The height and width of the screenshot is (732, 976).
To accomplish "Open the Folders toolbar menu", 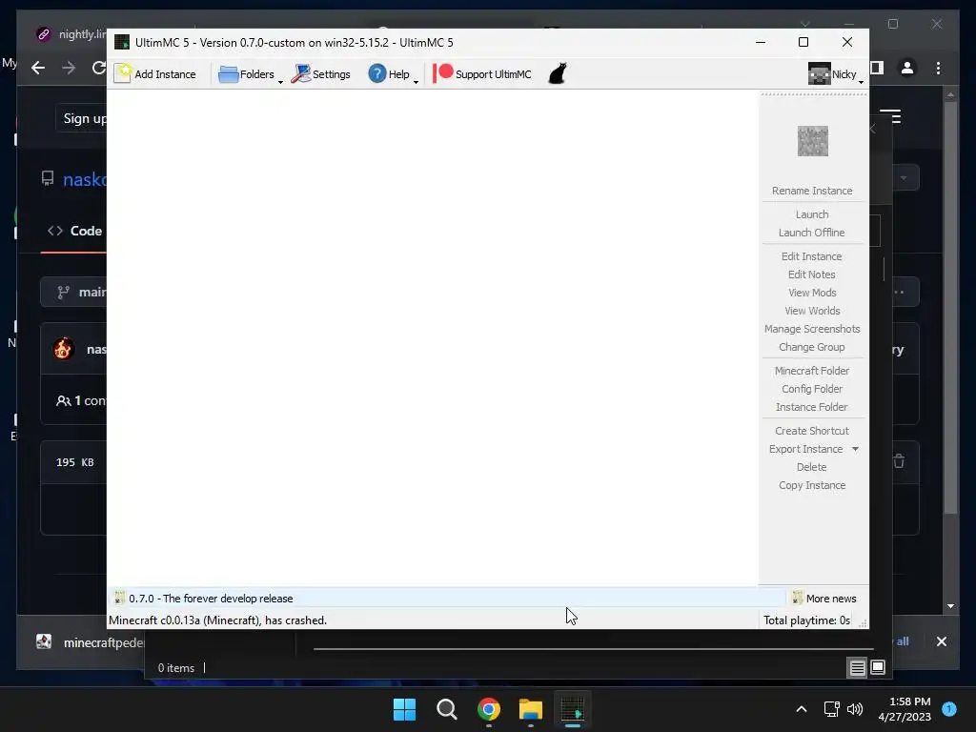I will click(x=251, y=74).
